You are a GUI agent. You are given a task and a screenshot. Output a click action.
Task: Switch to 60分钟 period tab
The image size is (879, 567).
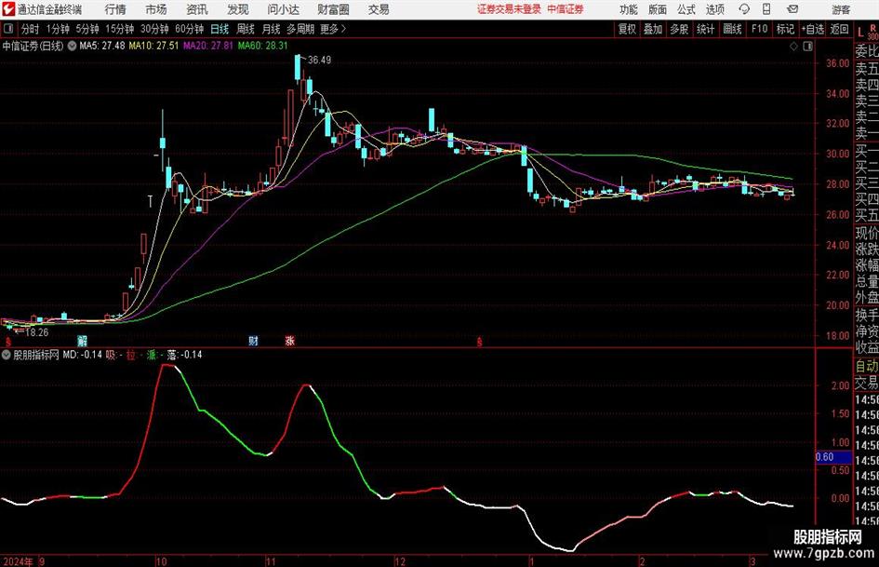(190, 29)
